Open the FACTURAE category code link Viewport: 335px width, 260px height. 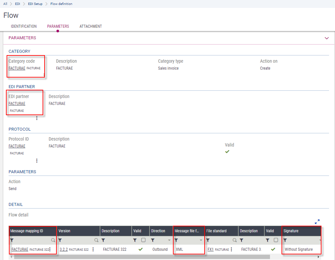(17, 68)
